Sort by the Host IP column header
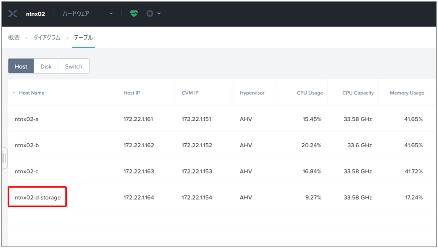The height and width of the screenshot is (248, 438). pyautogui.click(x=132, y=93)
